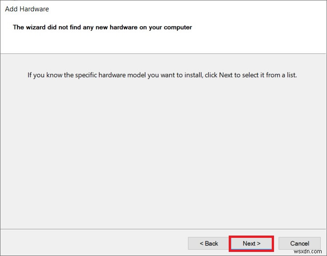This screenshot has width=327, height=256.
Task: Click the empty gray wizard body area
Action: coord(163,150)
